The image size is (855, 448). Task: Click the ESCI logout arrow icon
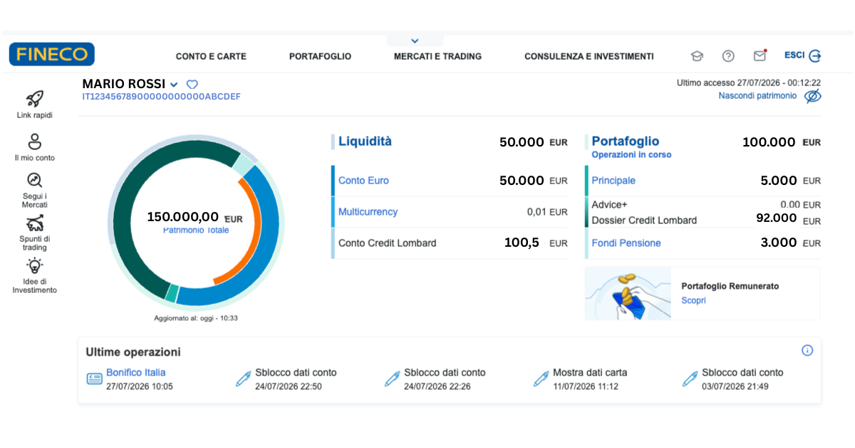(815, 55)
